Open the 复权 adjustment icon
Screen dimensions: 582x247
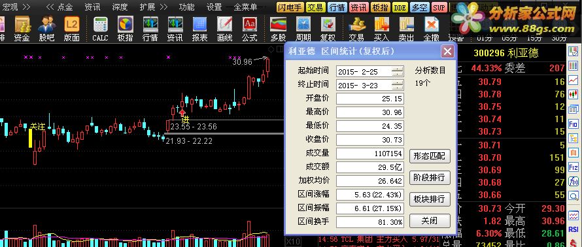click(328, 29)
